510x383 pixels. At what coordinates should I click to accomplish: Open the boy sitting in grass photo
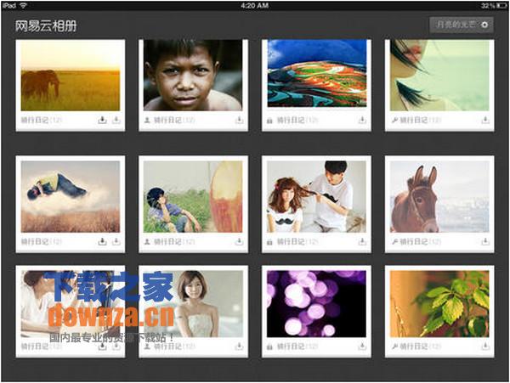click(x=193, y=197)
